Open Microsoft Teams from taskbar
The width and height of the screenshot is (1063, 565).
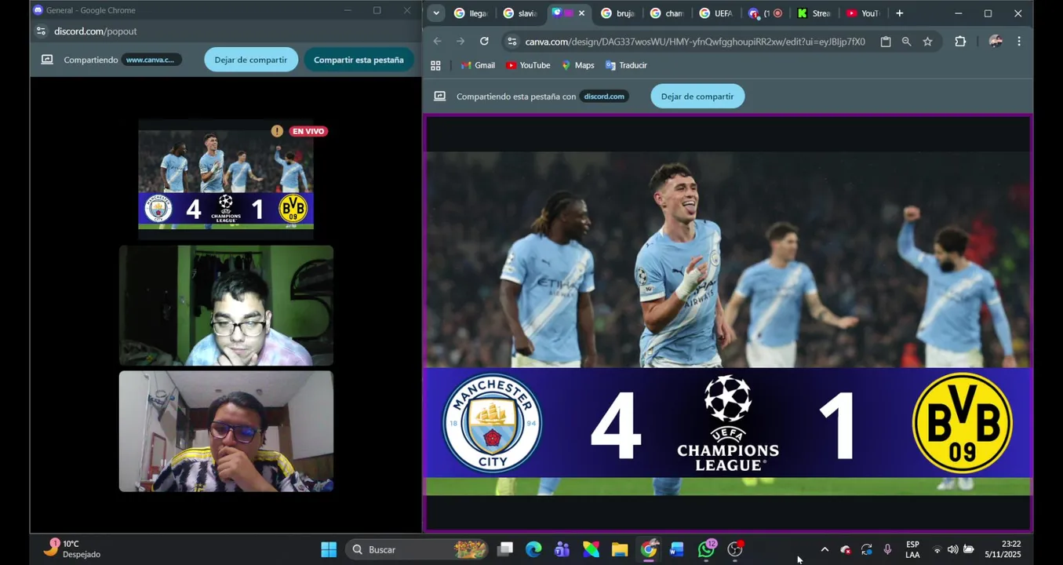(x=562, y=549)
